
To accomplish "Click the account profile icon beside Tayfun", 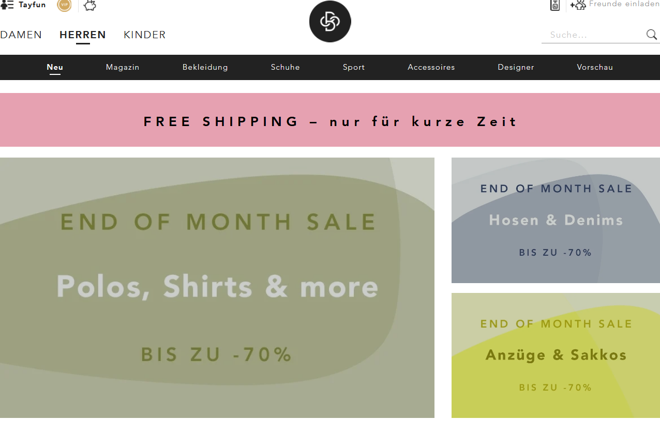I will (x=7, y=5).
